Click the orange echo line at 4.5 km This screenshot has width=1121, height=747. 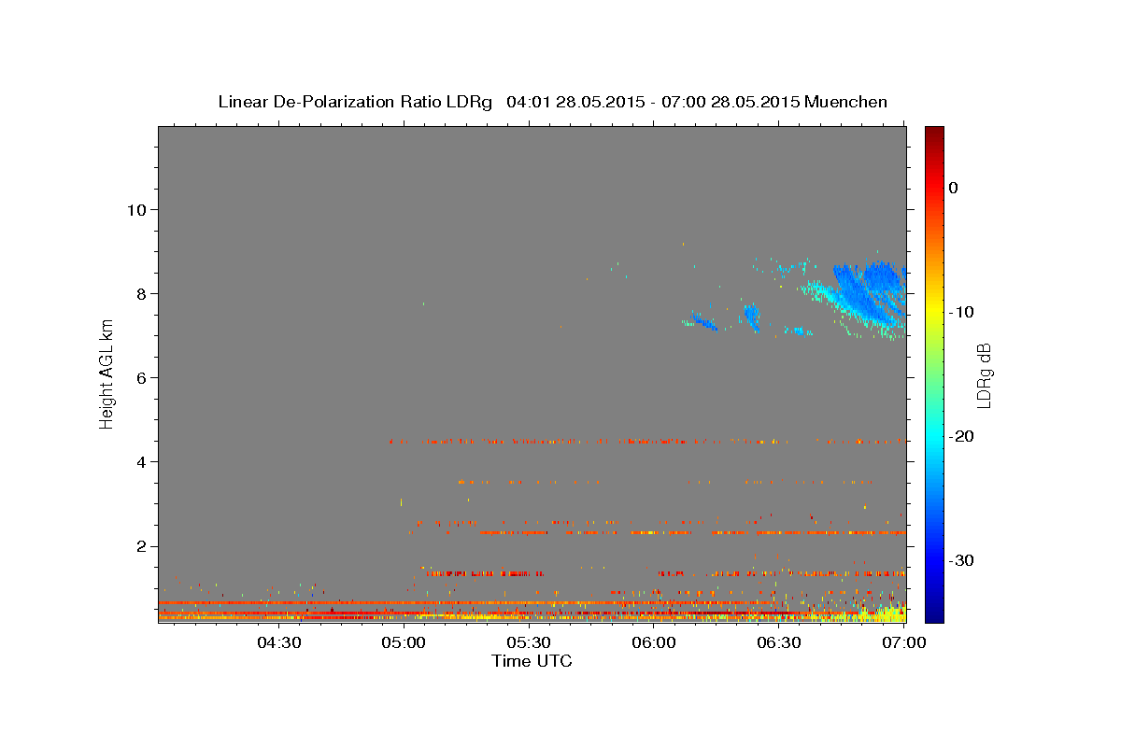tap(646, 441)
